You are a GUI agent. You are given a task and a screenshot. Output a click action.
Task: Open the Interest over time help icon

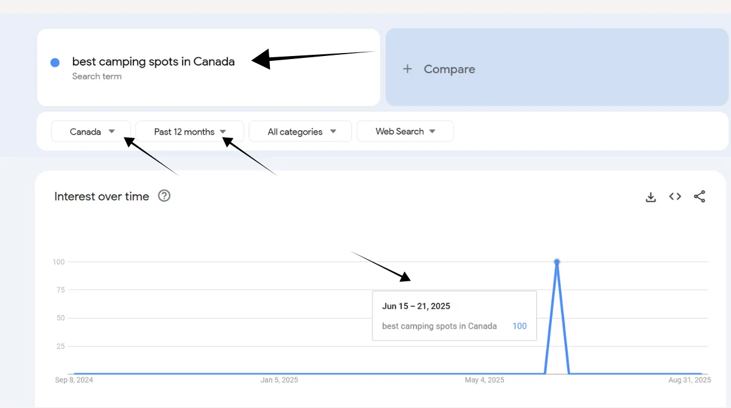click(164, 196)
